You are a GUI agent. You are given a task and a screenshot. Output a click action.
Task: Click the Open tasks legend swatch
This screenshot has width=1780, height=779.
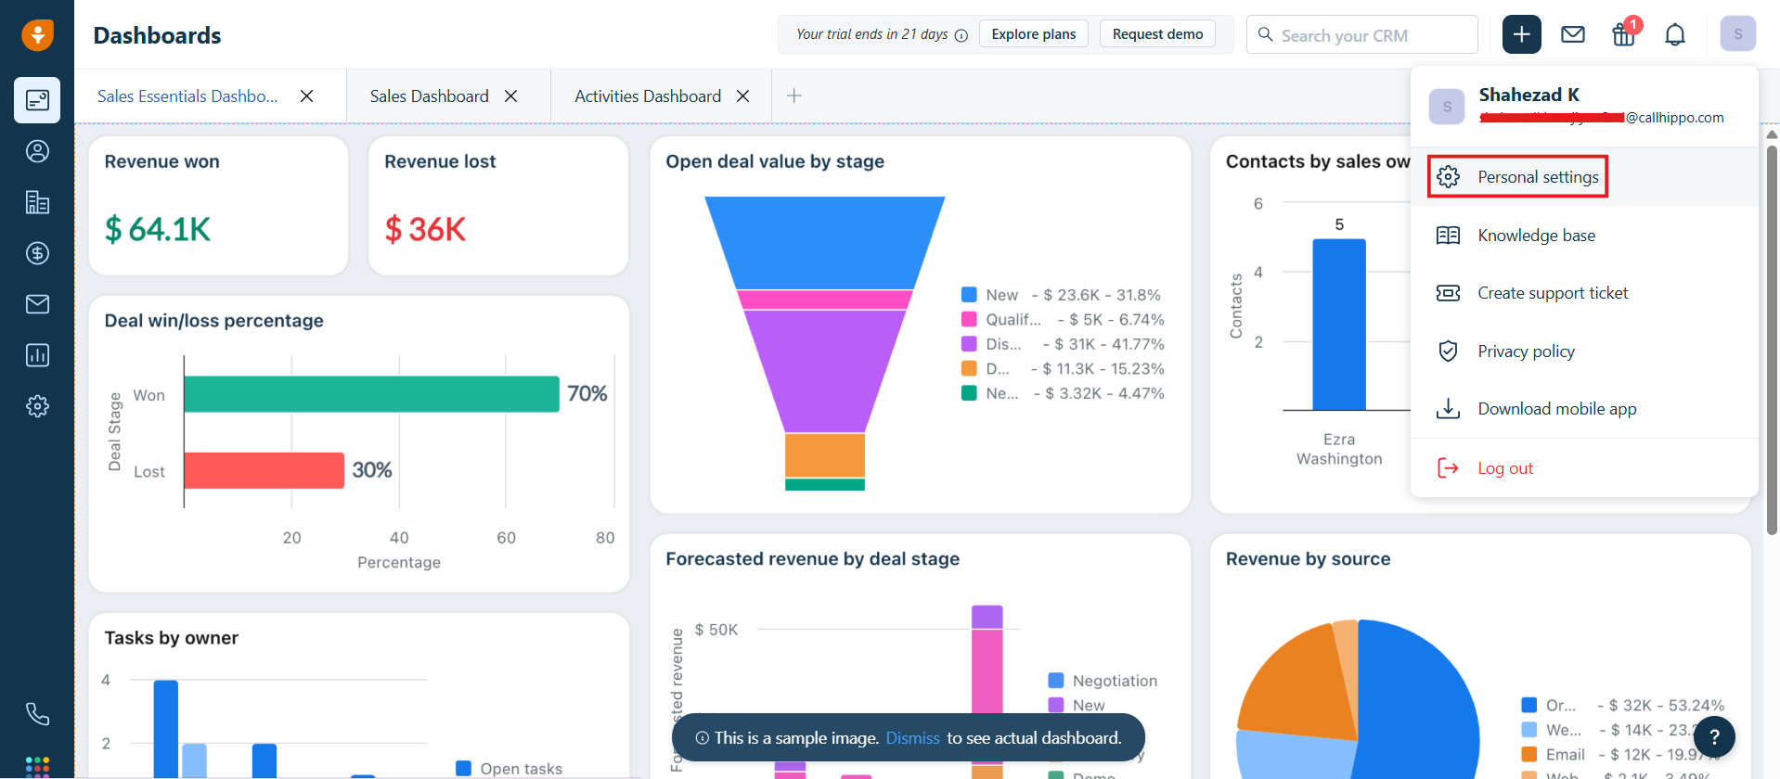[464, 768]
